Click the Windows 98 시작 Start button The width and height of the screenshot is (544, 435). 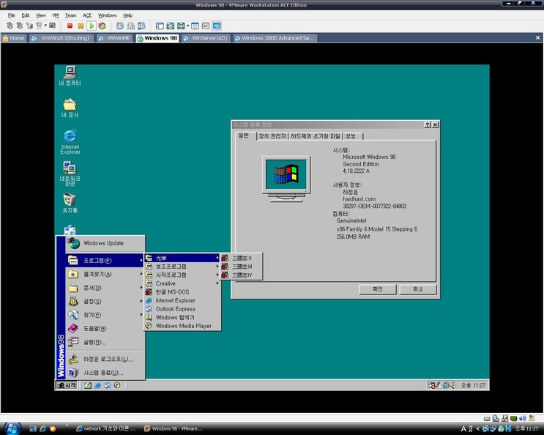point(67,385)
